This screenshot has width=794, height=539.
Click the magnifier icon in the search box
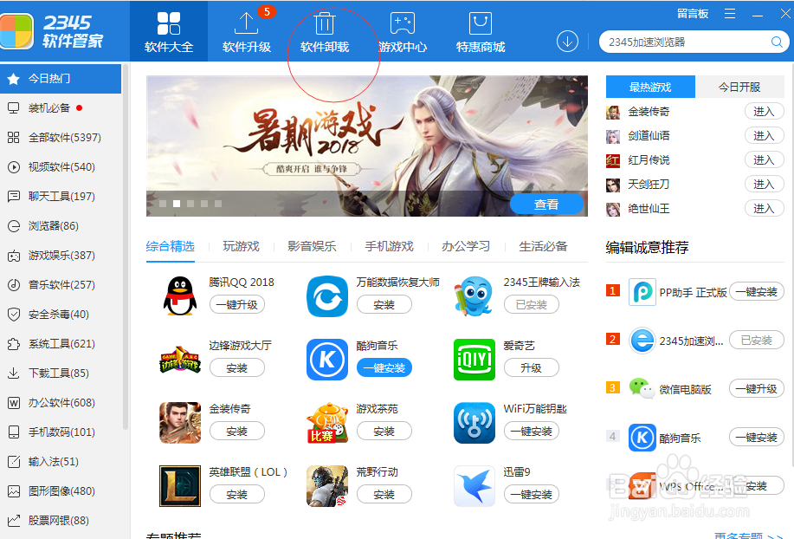point(778,41)
